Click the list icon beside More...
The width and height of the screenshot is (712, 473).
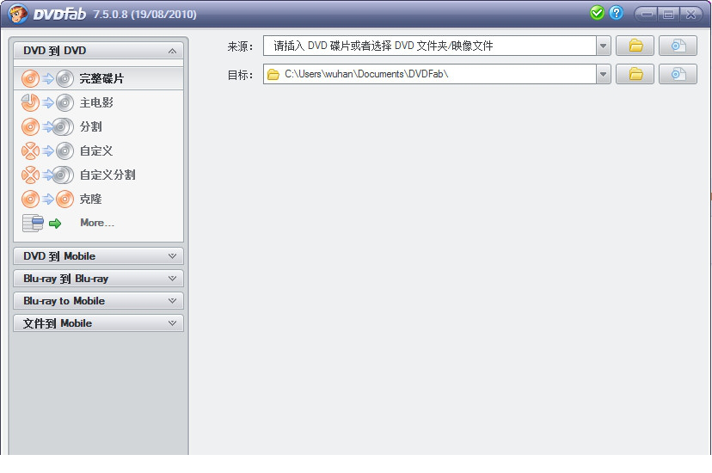pos(33,223)
